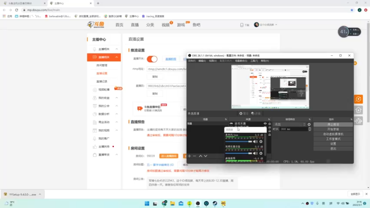The height and width of the screenshot is (208, 370).
Task: Adjust transition 时长 300 ms stepper
Action: pyautogui.click(x=309, y=129)
